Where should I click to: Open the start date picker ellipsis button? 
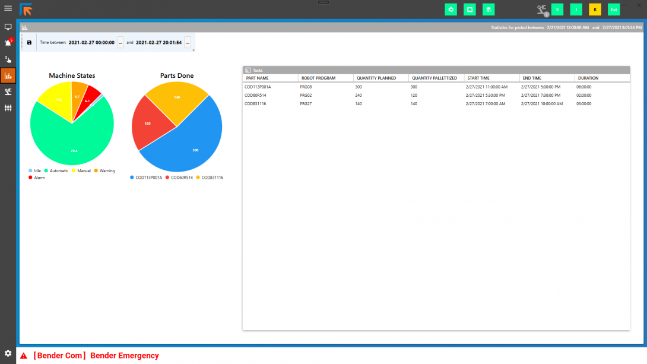[120, 43]
